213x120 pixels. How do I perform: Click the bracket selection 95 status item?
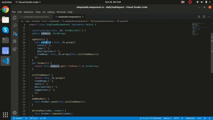43,118
